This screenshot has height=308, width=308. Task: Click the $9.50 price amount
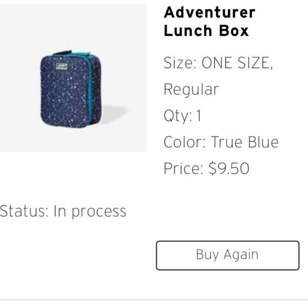(229, 168)
